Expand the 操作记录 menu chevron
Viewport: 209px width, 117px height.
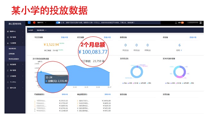pos(23,88)
